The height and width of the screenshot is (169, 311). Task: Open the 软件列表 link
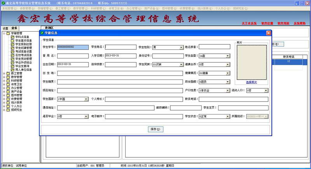coord(283,23)
